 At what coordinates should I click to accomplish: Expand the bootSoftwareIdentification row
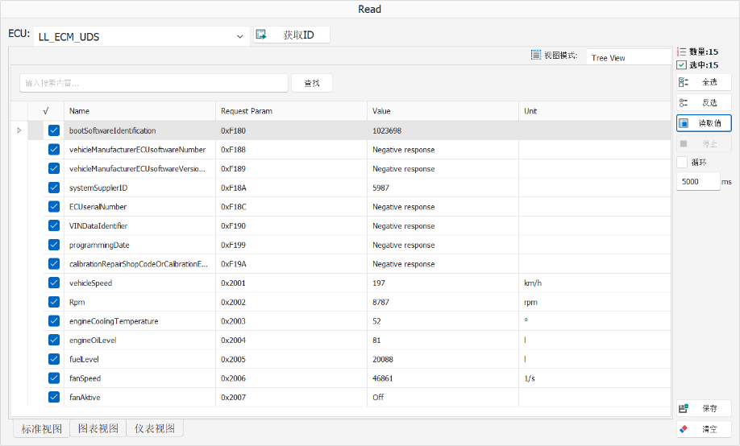[19, 130]
